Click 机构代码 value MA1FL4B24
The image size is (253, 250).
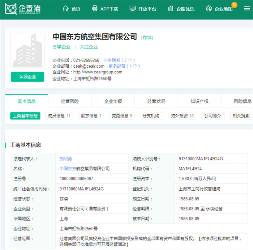coord(190,169)
